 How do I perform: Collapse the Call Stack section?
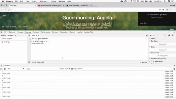click(153, 41)
